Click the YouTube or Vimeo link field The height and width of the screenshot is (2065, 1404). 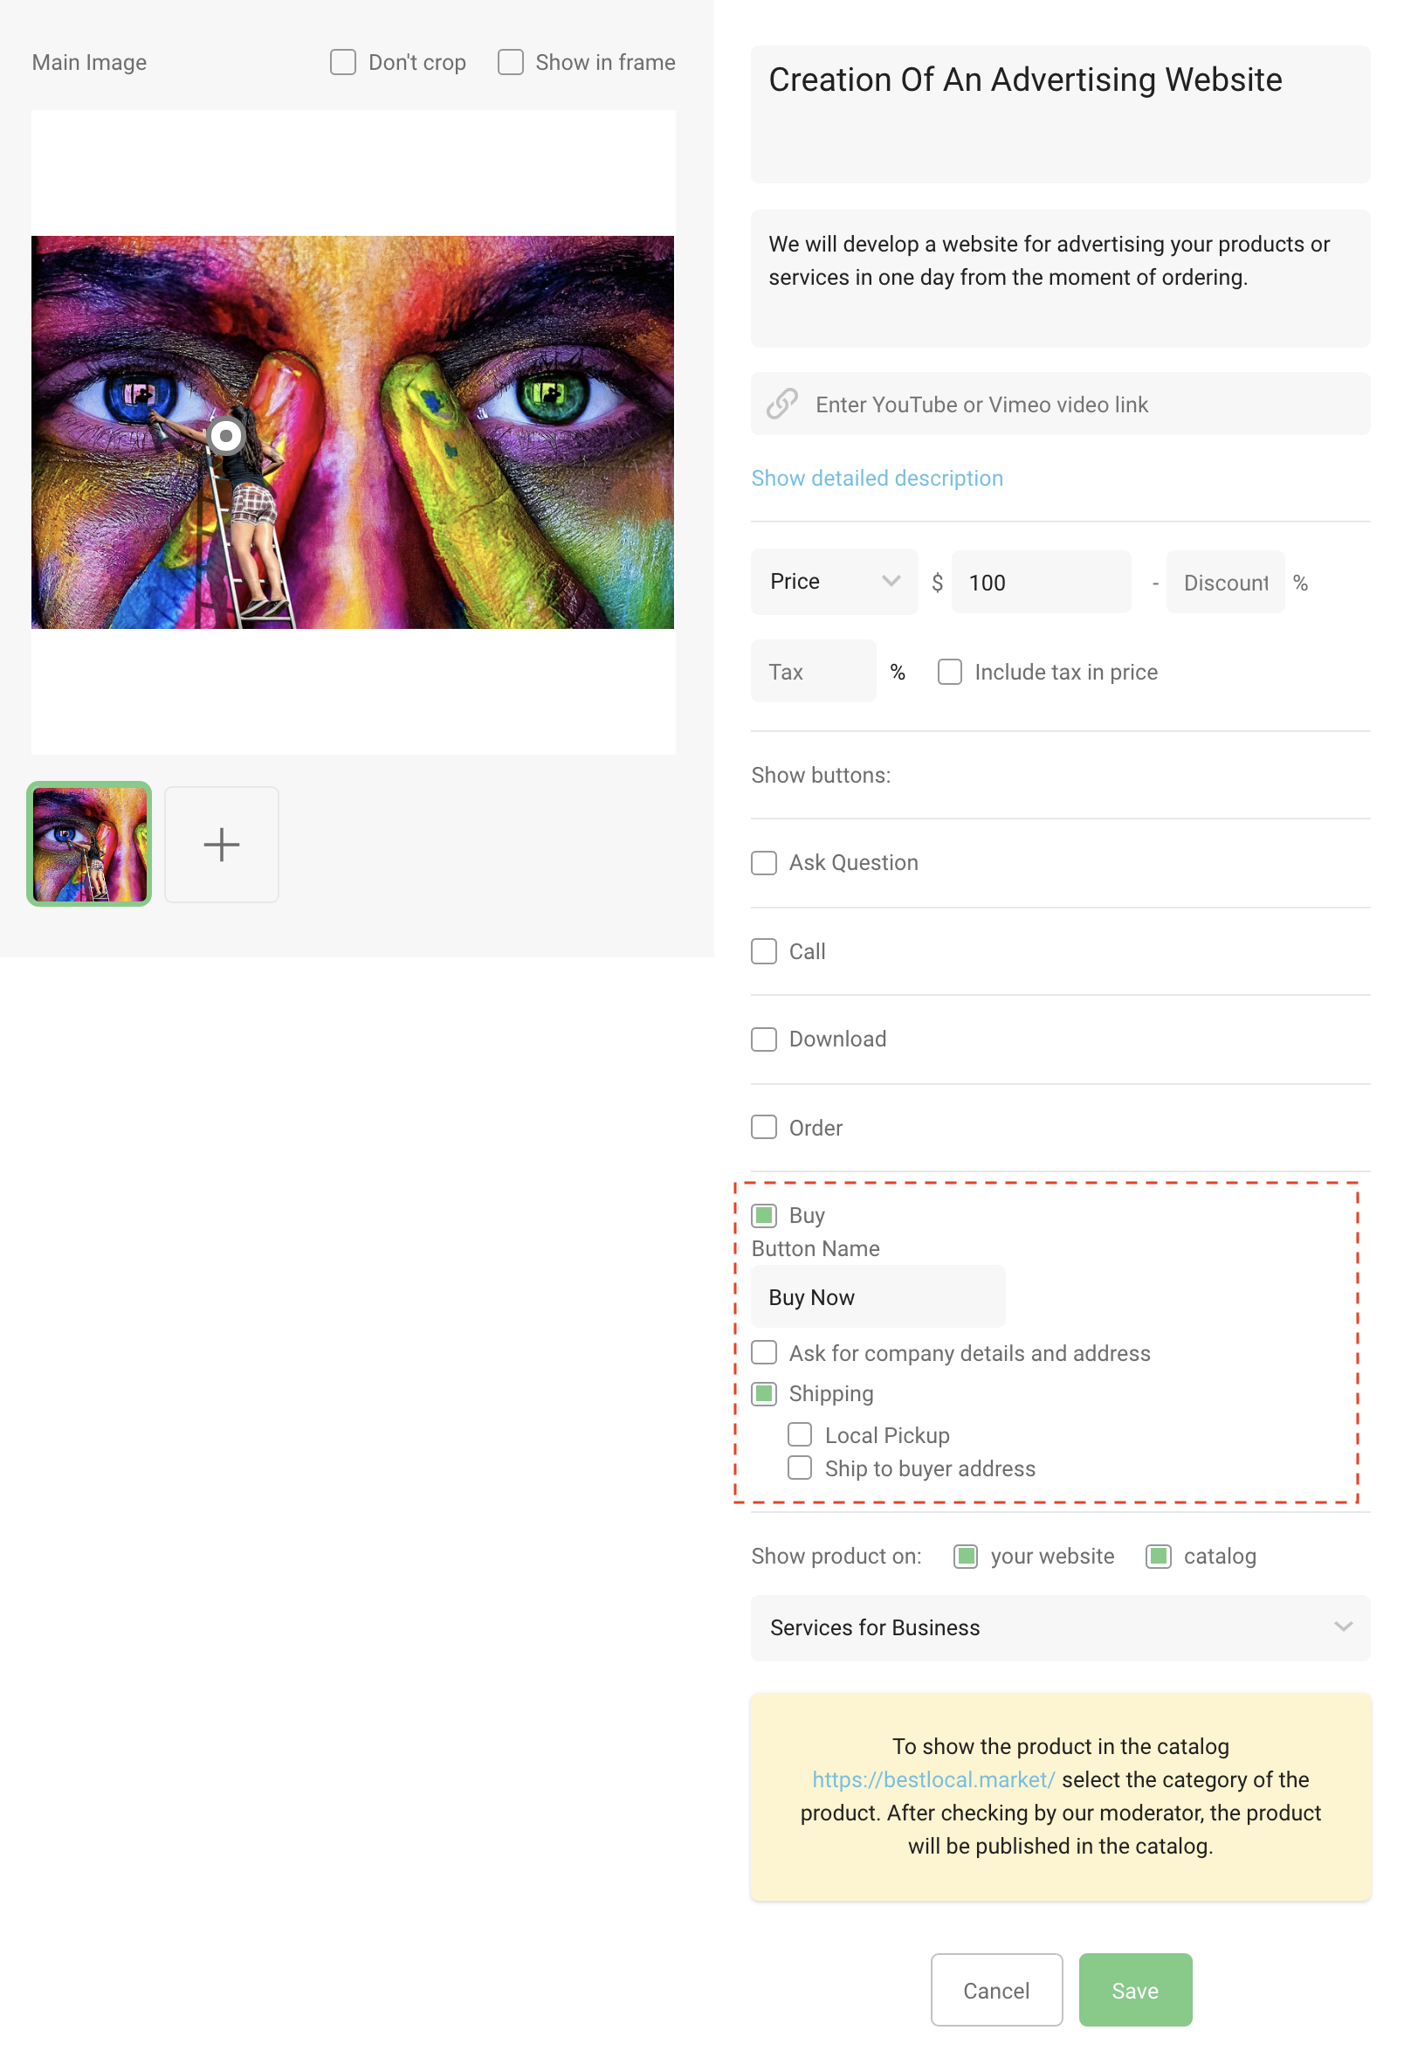1060,404
